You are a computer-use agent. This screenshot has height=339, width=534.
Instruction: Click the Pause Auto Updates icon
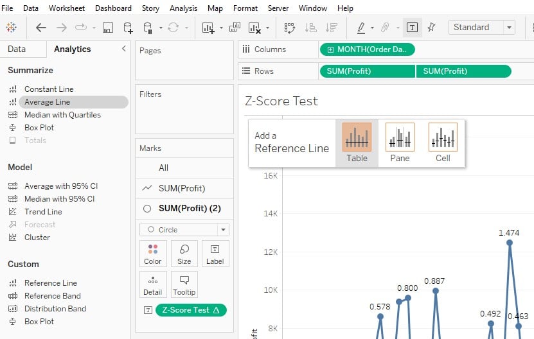click(148, 28)
